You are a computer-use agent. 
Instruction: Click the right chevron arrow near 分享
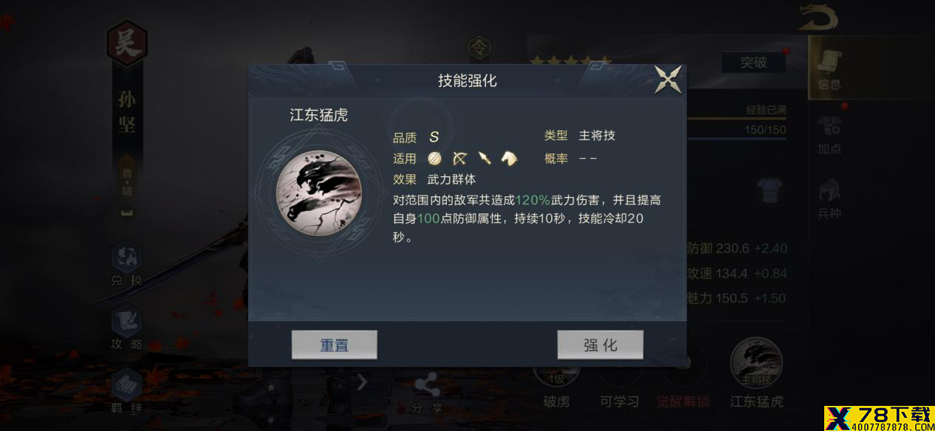tap(362, 382)
